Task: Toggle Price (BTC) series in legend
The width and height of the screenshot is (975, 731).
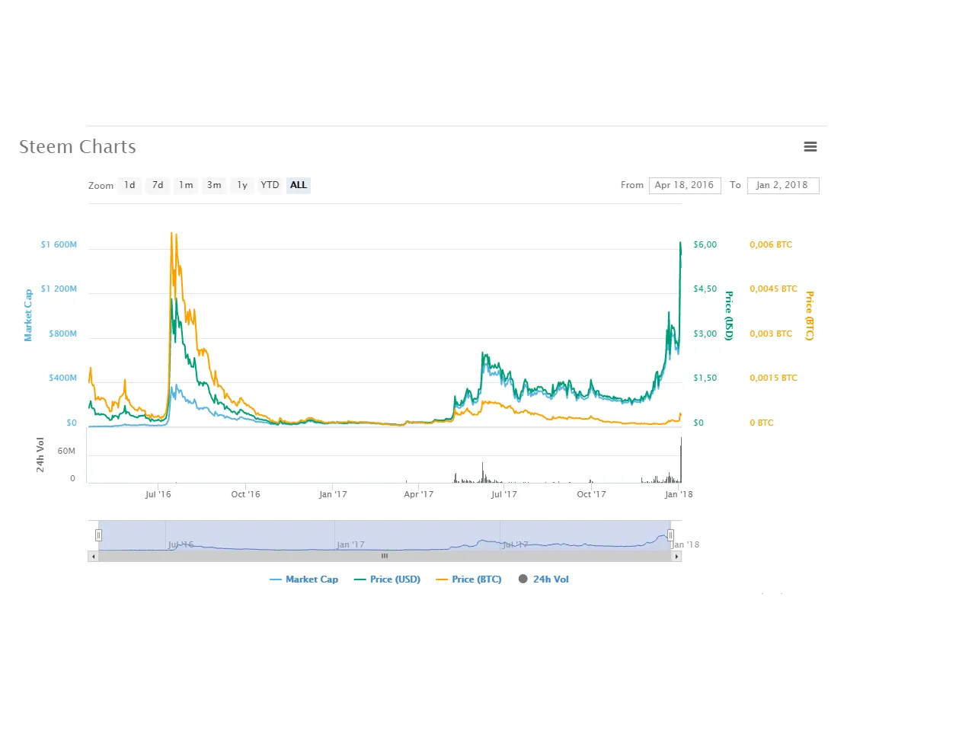Action: pos(468,579)
